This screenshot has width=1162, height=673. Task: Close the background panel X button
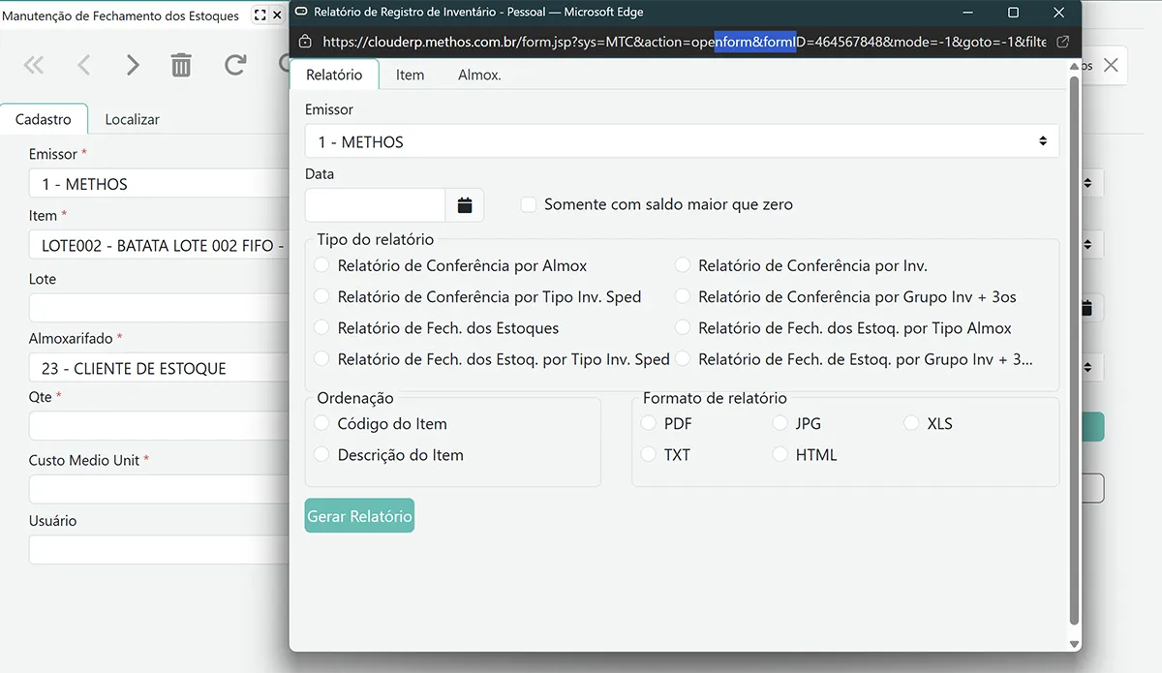pos(1111,65)
